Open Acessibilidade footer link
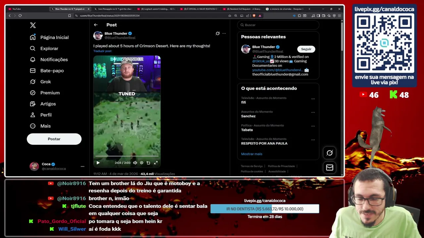424x238 pixels. 277,172
